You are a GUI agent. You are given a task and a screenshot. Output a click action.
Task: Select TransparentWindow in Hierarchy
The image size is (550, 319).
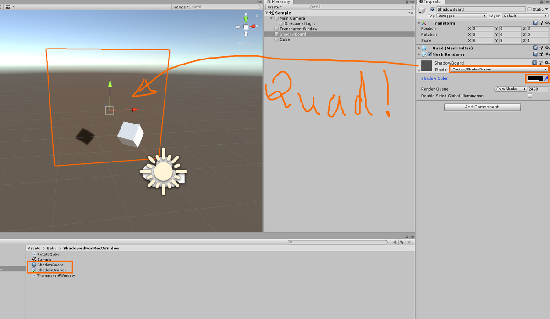click(x=298, y=29)
